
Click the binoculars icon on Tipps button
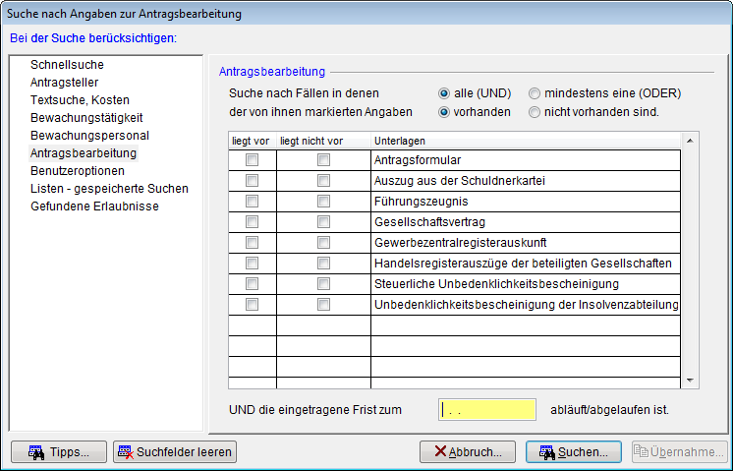point(36,452)
